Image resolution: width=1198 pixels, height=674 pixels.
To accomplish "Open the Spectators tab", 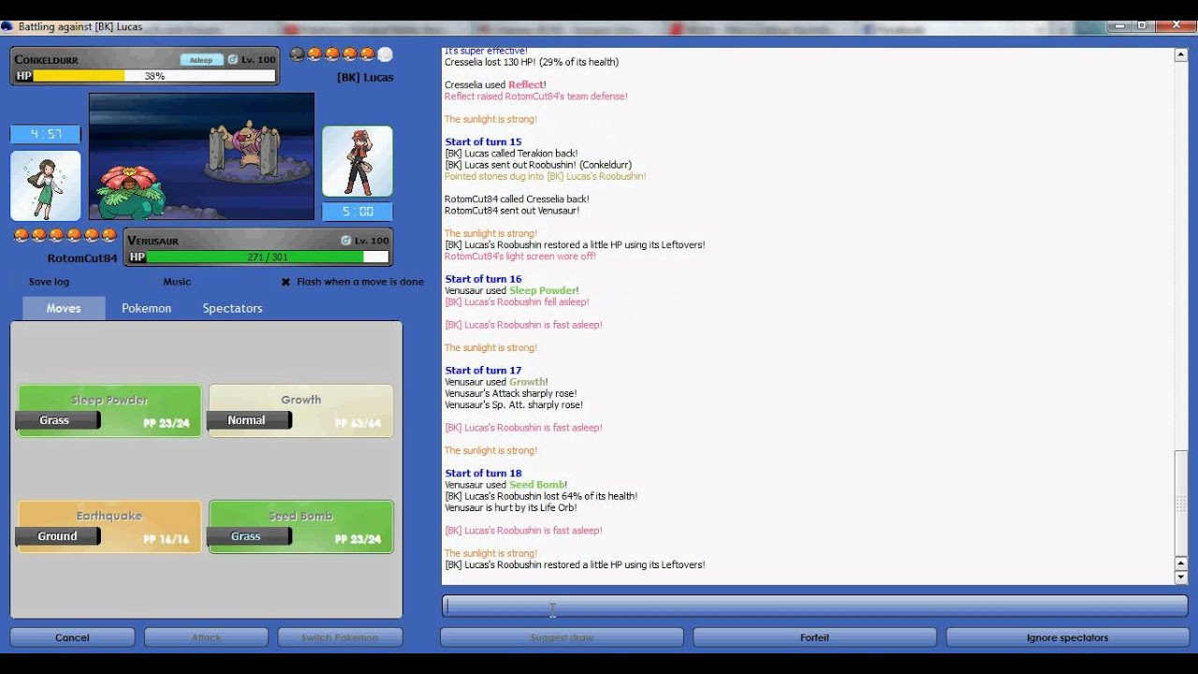I will coord(232,308).
